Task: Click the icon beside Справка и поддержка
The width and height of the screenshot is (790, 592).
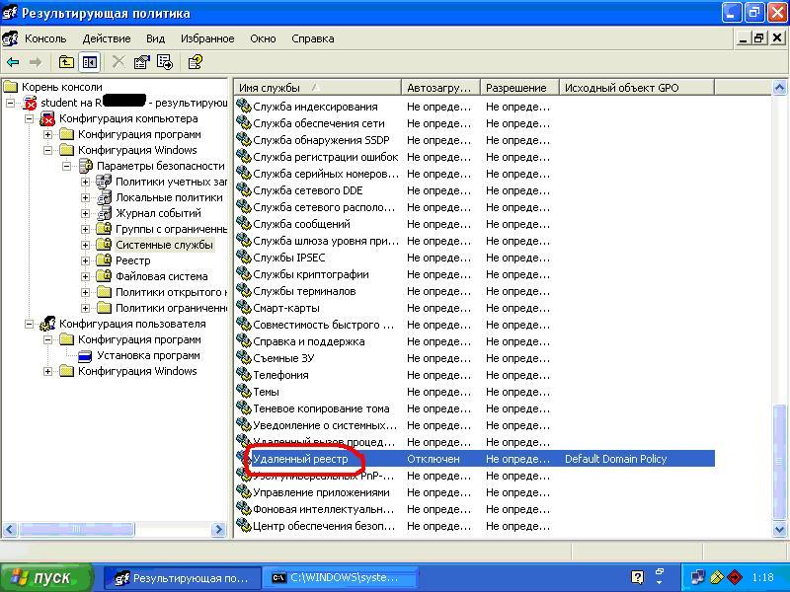Action: point(244,341)
